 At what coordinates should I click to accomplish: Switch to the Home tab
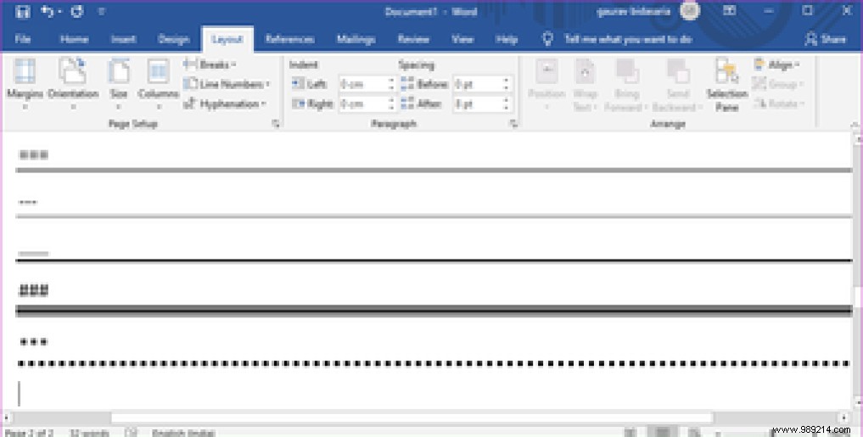[75, 39]
